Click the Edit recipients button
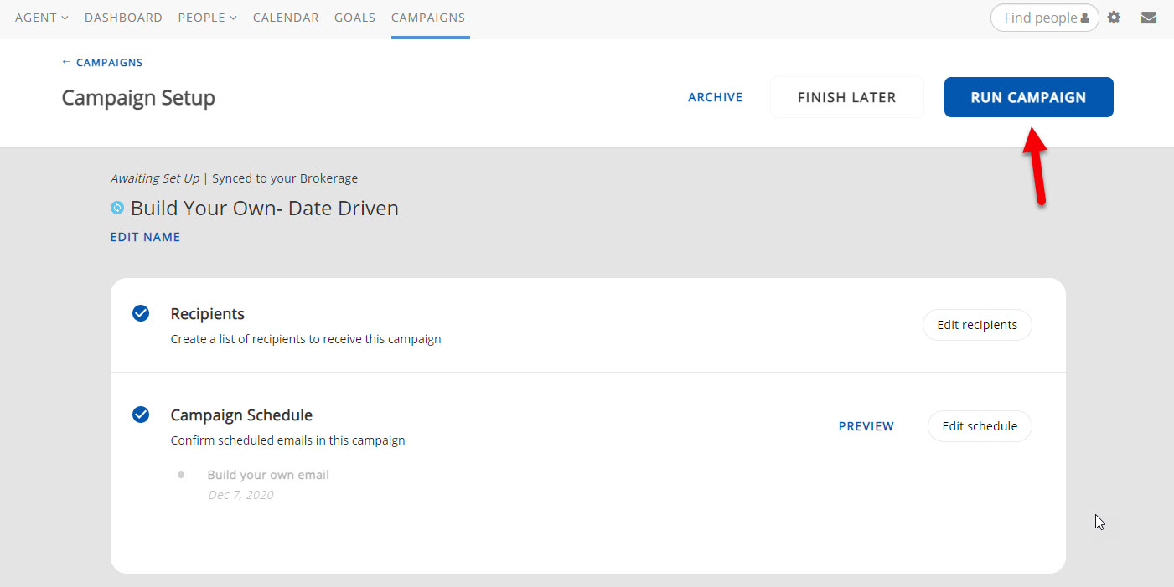 (977, 325)
